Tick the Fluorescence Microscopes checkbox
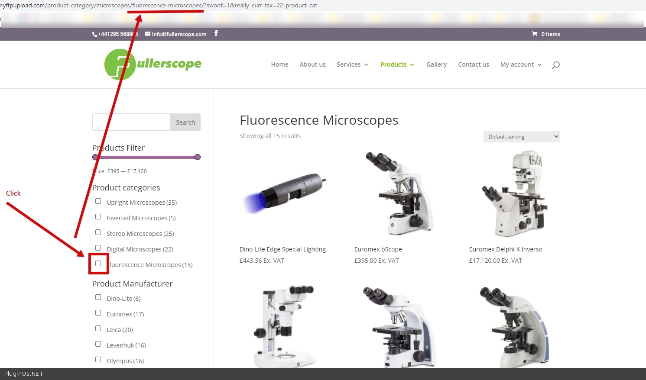The image size is (646, 380). (x=98, y=264)
